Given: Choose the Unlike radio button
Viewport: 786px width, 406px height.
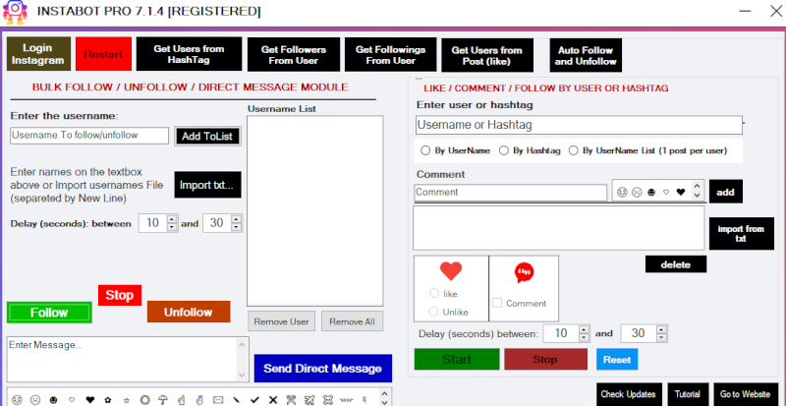Looking at the screenshot, I should pos(434,312).
